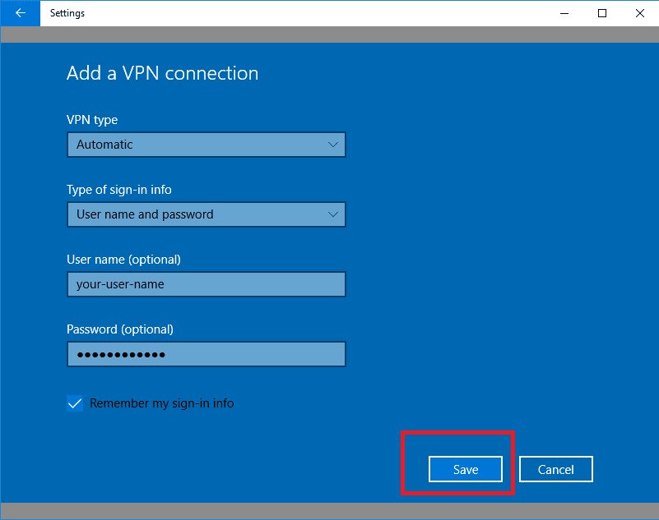Viewport: 659px width, 520px height.
Task: Save the VPN connection
Action: (x=465, y=469)
